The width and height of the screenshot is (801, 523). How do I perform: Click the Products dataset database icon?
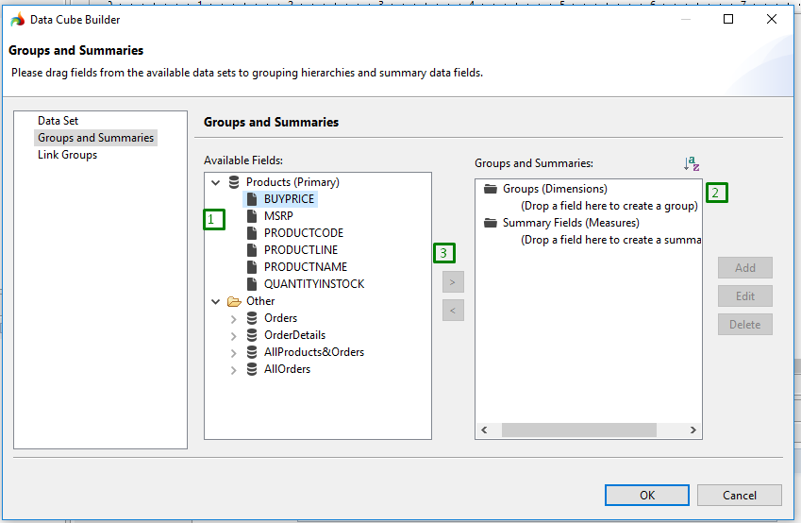tap(234, 182)
